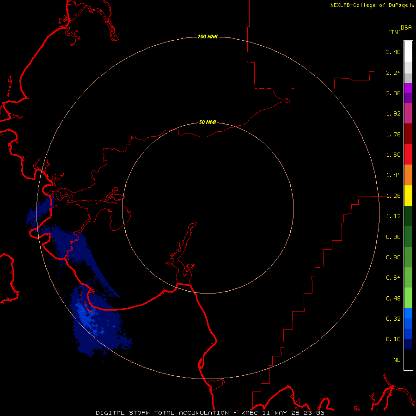
Task: Click the 0.80 legend value
Action: tap(393, 257)
